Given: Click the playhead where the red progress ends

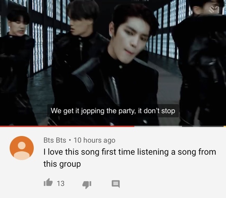Looking at the screenshot, I should coord(134,126).
